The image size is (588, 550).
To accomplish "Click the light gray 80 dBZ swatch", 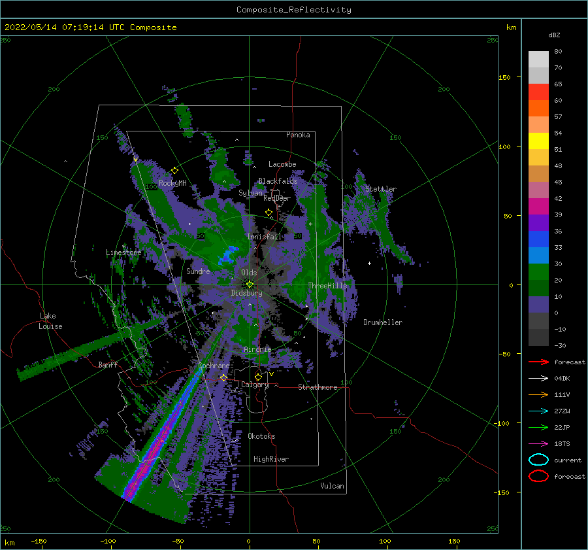I will click(538, 60).
